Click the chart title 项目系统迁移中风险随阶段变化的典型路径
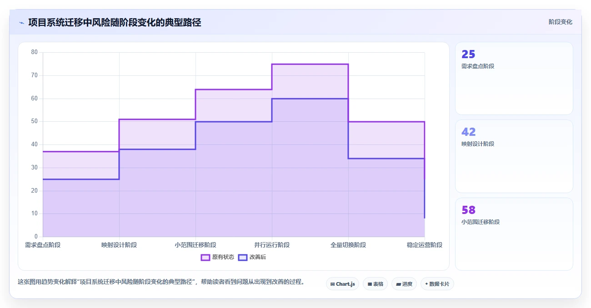Image resolution: width=591 pixels, height=308 pixels. 115,22
